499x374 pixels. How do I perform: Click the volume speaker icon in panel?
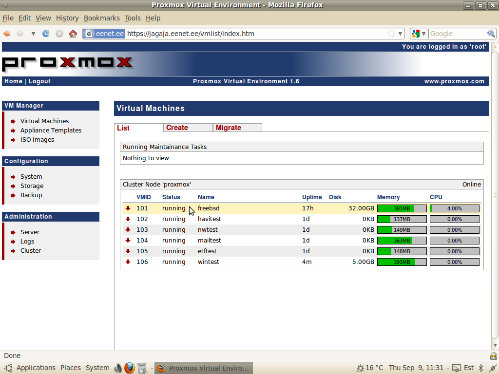(x=118, y=368)
